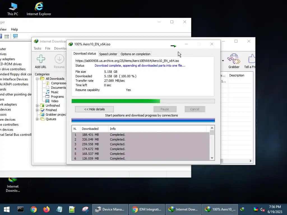Click the Downloaded column header

94,129
